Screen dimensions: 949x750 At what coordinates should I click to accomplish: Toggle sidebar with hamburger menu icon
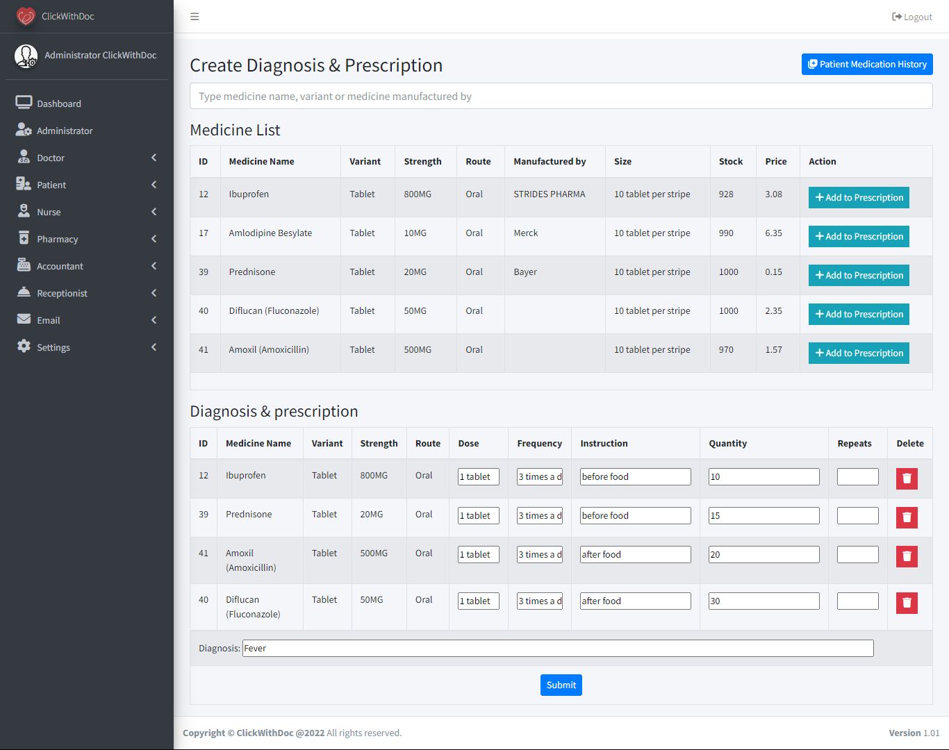[195, 17]
